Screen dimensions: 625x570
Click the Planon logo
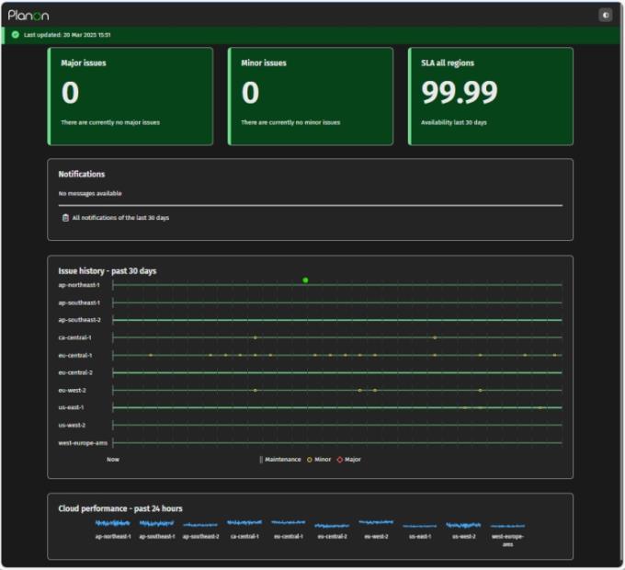point(28,16)
